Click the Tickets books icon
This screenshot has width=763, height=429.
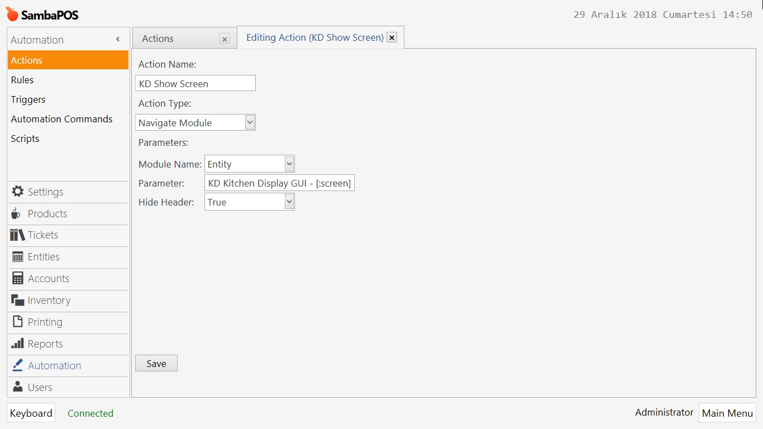[x=17, y=235]
